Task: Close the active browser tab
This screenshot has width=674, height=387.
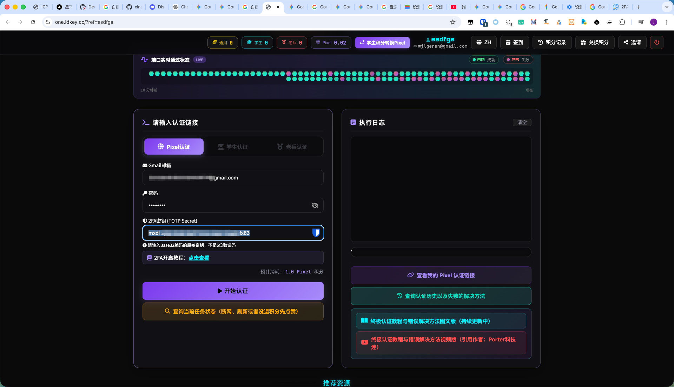Action: tap(278, 7)
